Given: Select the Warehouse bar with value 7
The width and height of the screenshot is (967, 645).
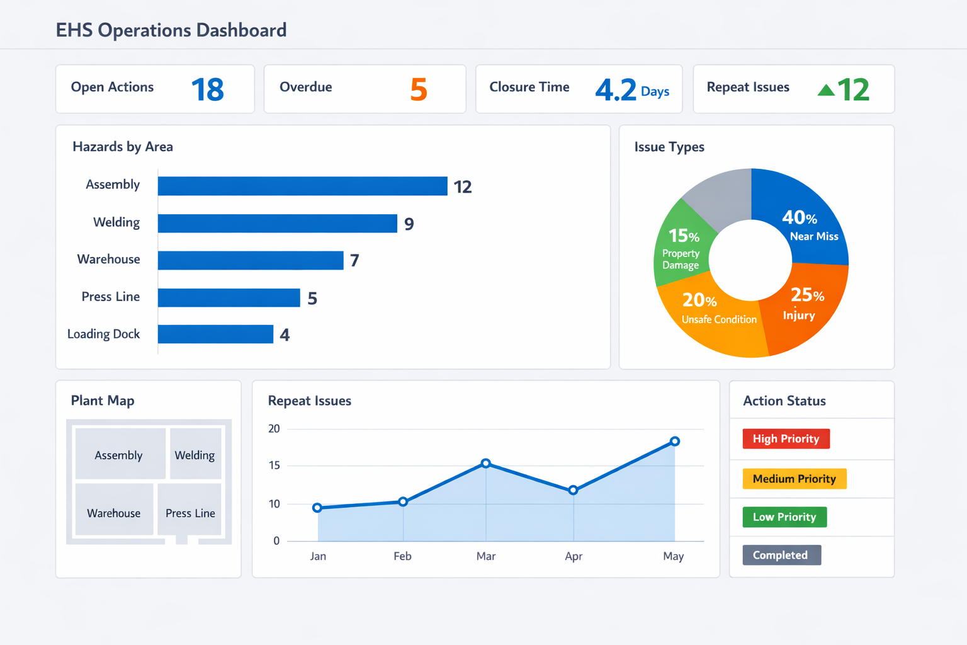Looking at the screenshot, I should [x=251, y=260].
